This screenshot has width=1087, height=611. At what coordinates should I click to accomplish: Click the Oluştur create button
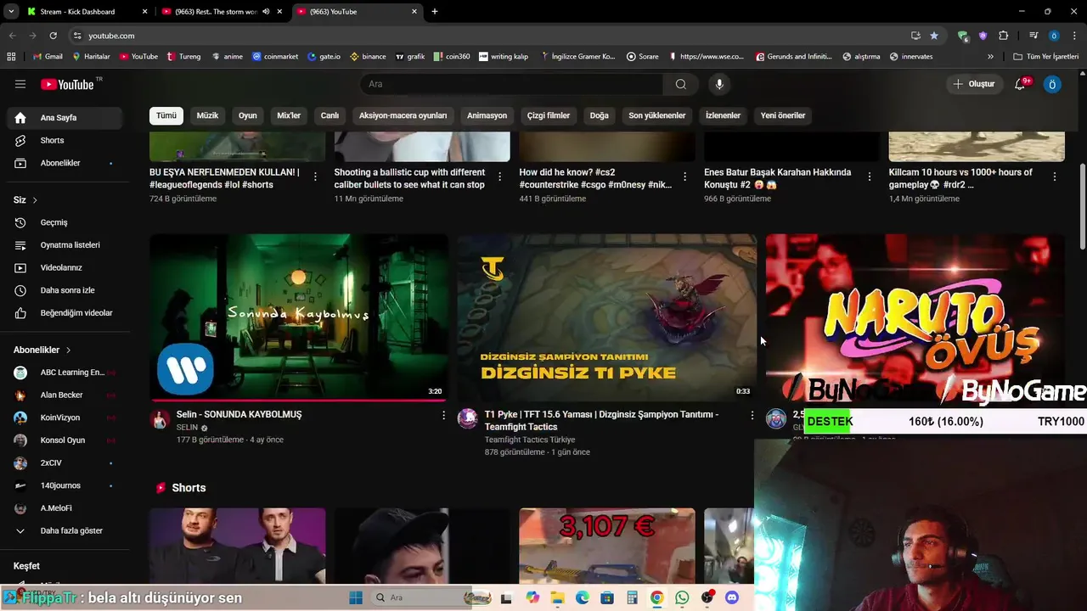click(973, 84)
